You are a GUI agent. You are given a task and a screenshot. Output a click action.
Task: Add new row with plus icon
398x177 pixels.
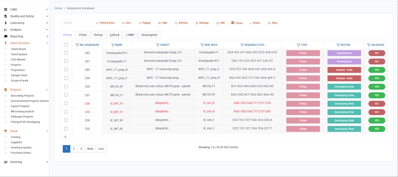65,137
